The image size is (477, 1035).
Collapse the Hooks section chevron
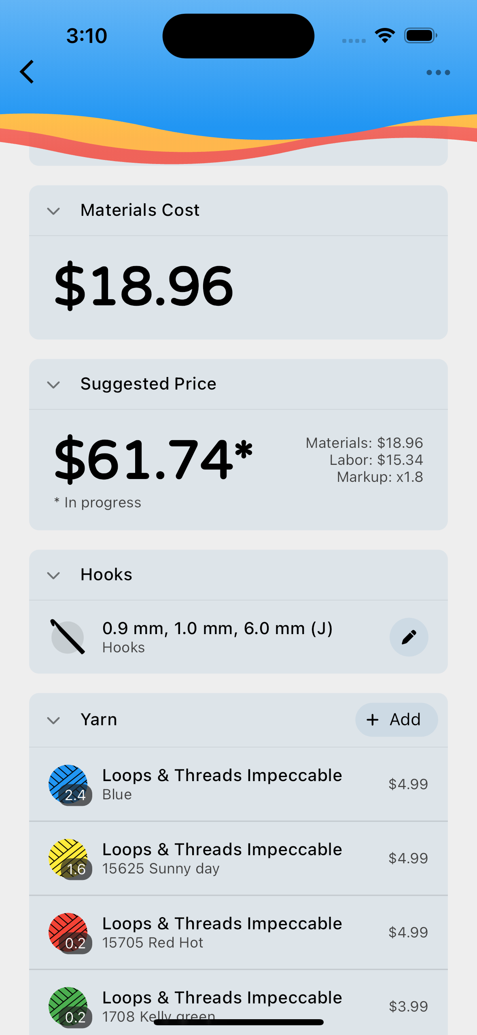coord(53,575)
